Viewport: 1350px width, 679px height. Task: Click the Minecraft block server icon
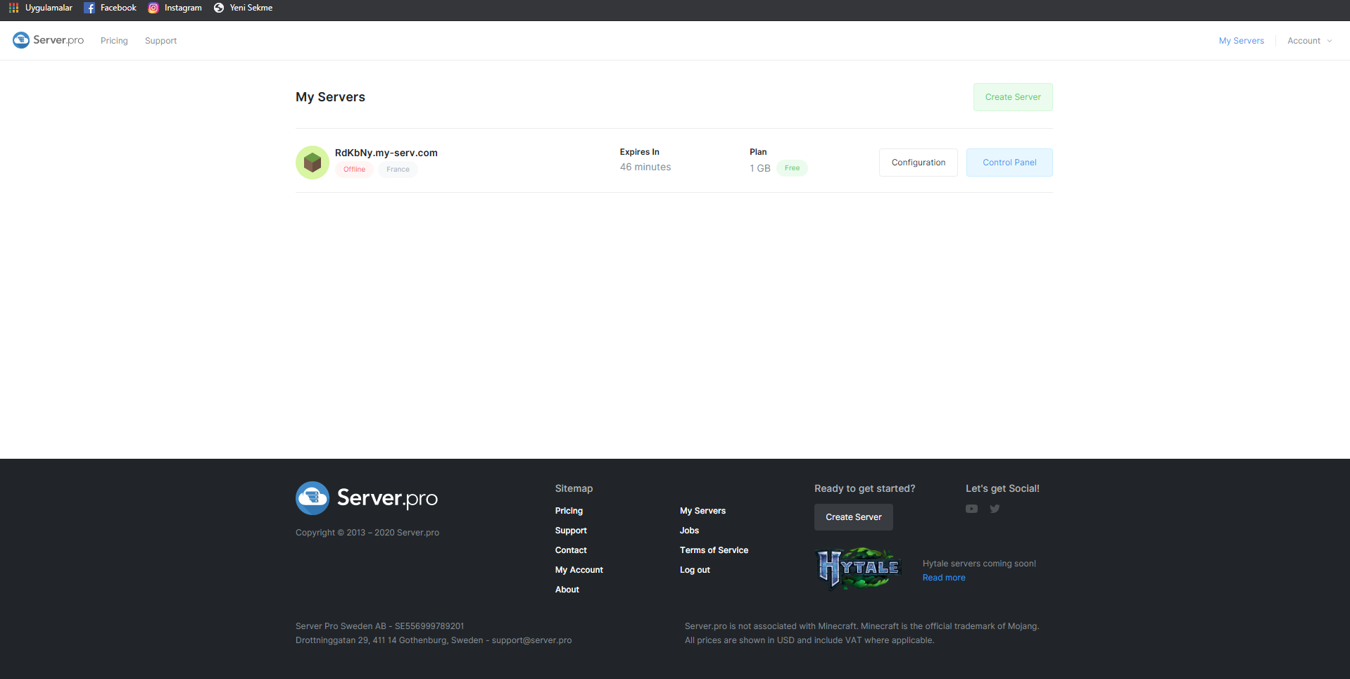coord(313,163)
